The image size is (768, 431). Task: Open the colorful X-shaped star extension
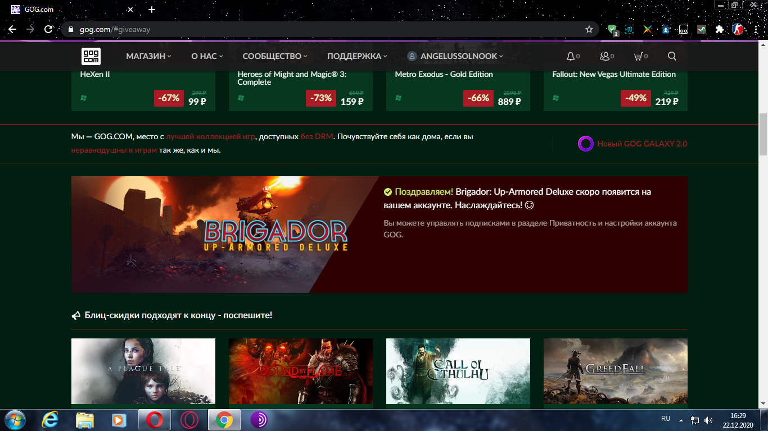648,29
